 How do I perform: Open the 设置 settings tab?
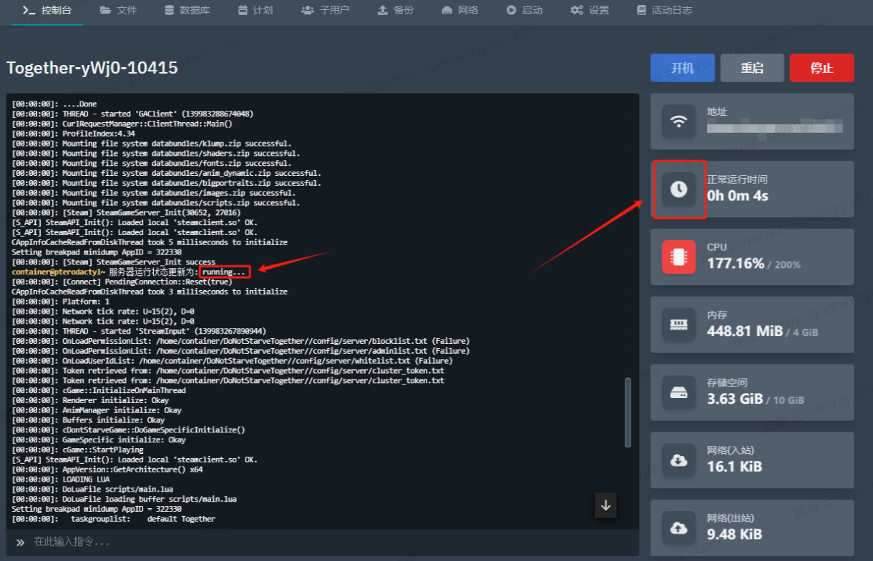[x=590, y=11]
